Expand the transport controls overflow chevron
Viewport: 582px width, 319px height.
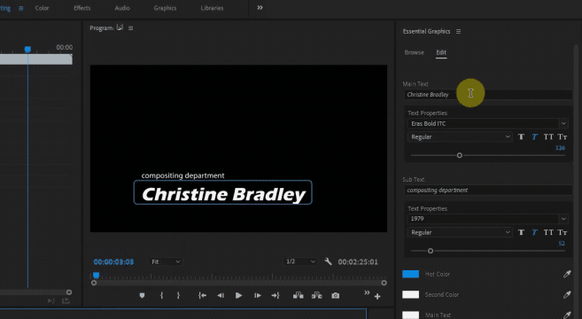click(x=367, y=292)
